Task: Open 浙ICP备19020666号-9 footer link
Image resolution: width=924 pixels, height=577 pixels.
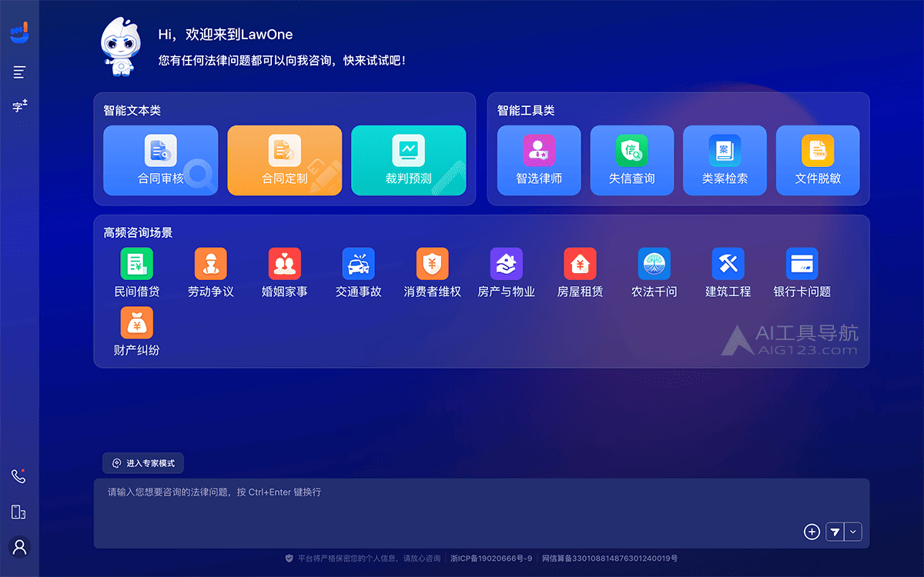Action: coord(491,559)
